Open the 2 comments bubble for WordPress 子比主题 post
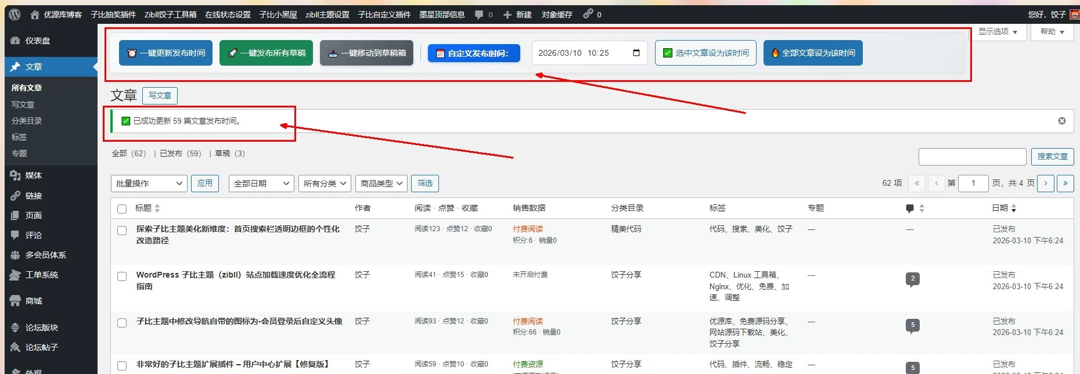 pyautogui.click(x=913, y=279)
